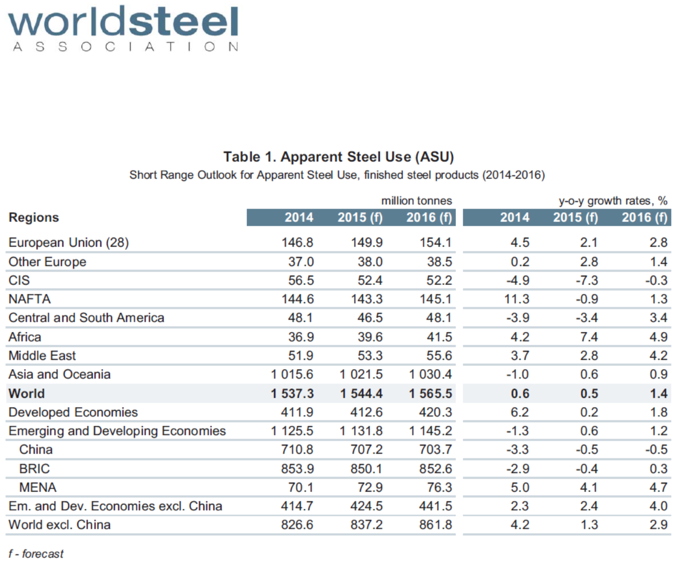The image size is (677, 562).
Task: Select the indented 'BRIC' row label
Action: pyautogui.click(x=34, y=469)
